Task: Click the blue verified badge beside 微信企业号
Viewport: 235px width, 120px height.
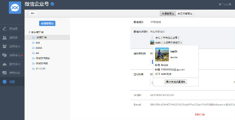Action: [x=52, y=4]
